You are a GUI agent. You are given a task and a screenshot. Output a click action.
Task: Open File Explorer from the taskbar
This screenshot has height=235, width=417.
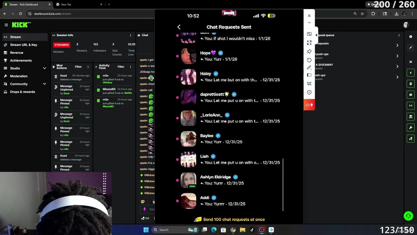click(242, 230)
